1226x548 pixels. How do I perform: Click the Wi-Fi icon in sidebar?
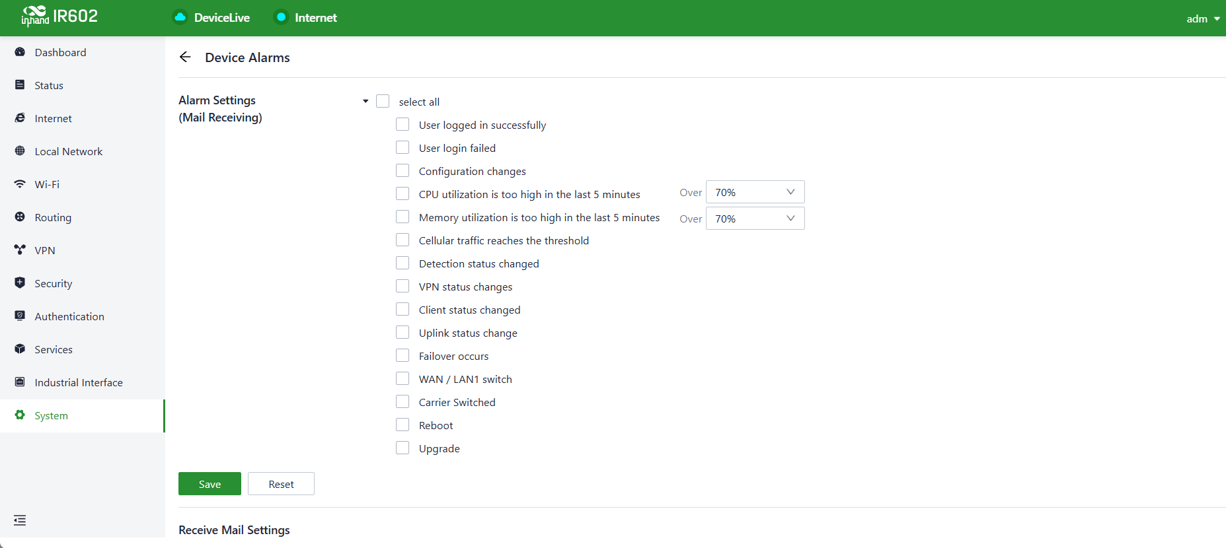tap(20, 184)
